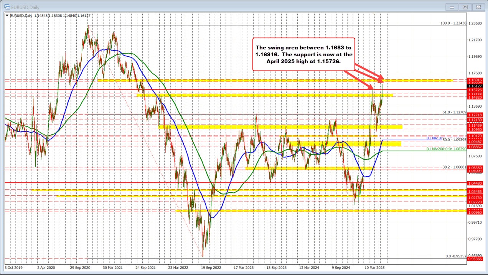The width and height of the screenshot is (488, 275).
Task: Click the current price tag 1.16127 on axis
Action: coord(476,86)
